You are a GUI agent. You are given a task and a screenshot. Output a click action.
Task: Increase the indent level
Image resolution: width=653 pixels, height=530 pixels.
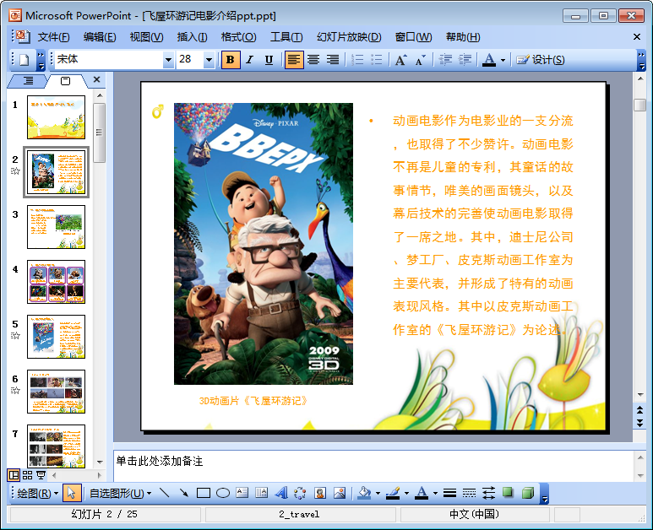point(465,60)
